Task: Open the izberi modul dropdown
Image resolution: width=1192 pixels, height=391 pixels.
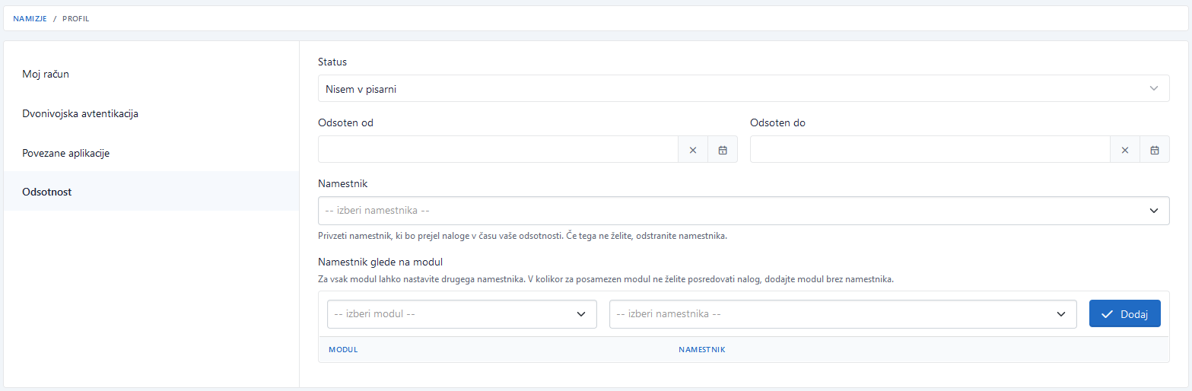Action: pyautogui.click(x=461, y=313)
